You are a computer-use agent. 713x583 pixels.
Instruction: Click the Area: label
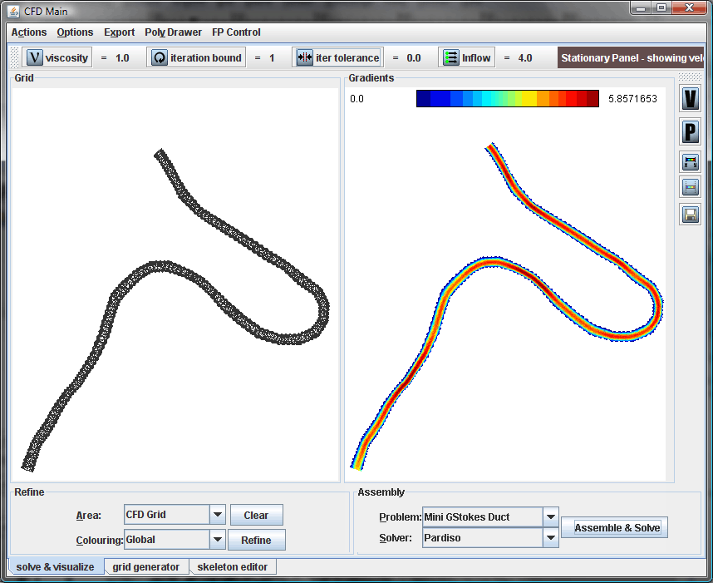(89, 516)
